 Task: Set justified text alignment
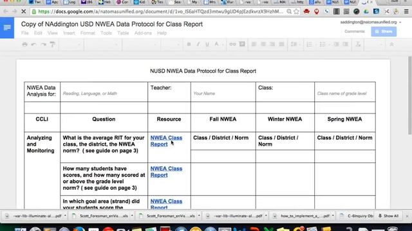(x=281, y=44)
